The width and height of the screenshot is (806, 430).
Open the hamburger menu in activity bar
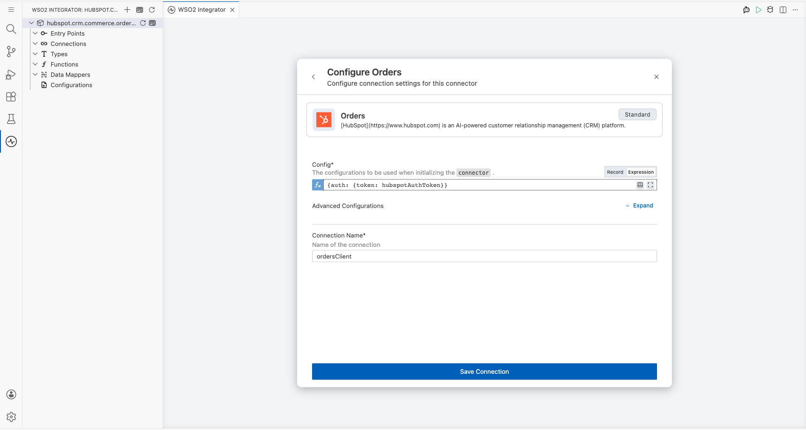11,9
